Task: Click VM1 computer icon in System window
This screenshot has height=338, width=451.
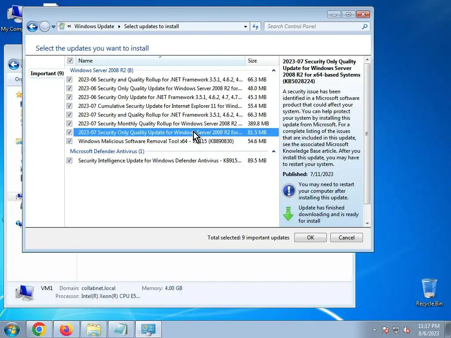Action: 25,292
